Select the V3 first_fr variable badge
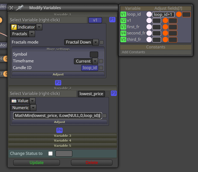Screen dimensions: 198x172 point(123,27)
